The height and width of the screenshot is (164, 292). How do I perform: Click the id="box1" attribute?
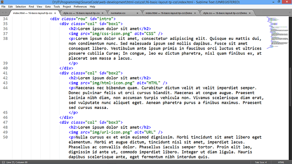click(110, 24)
